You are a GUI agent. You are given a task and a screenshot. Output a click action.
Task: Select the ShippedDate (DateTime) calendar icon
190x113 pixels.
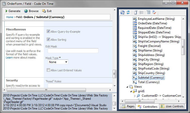point(135,32)
